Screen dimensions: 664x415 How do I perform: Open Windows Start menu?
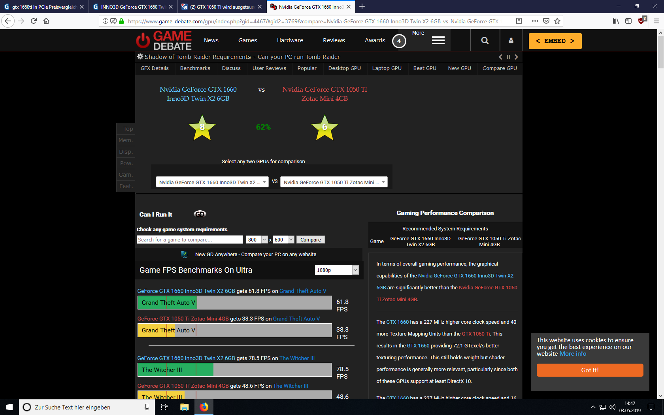pyautogui.click(x=9, y=407)
